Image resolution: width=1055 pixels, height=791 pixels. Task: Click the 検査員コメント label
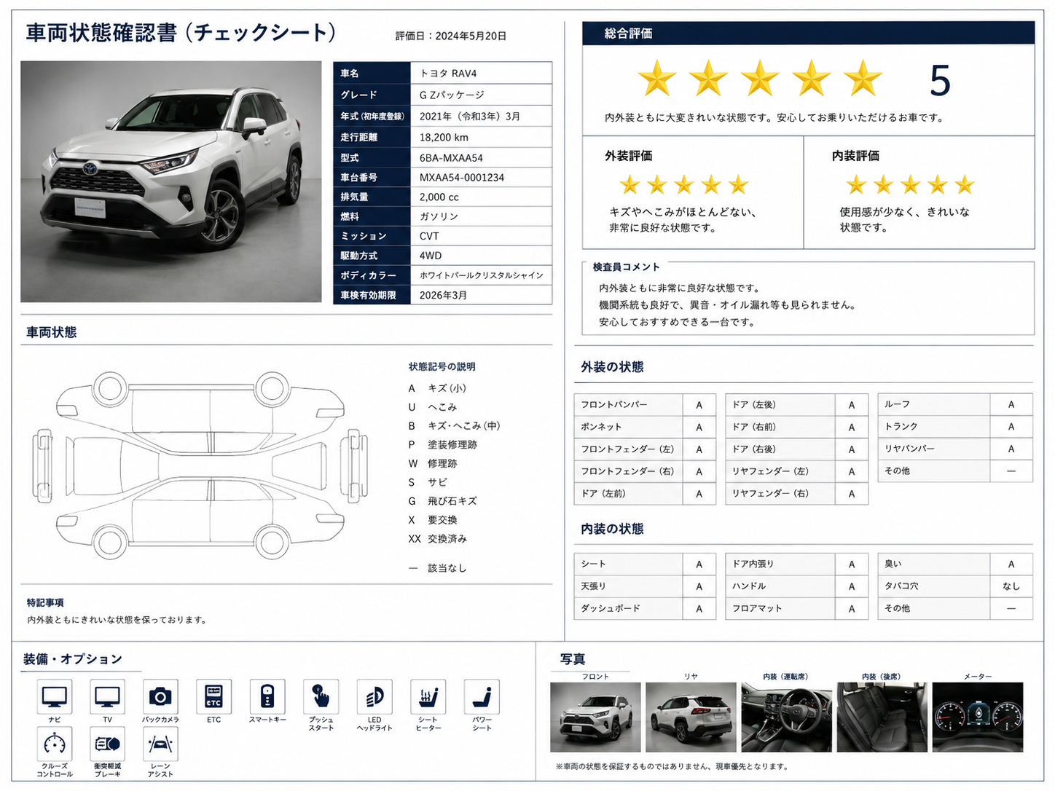pos(626,267)
